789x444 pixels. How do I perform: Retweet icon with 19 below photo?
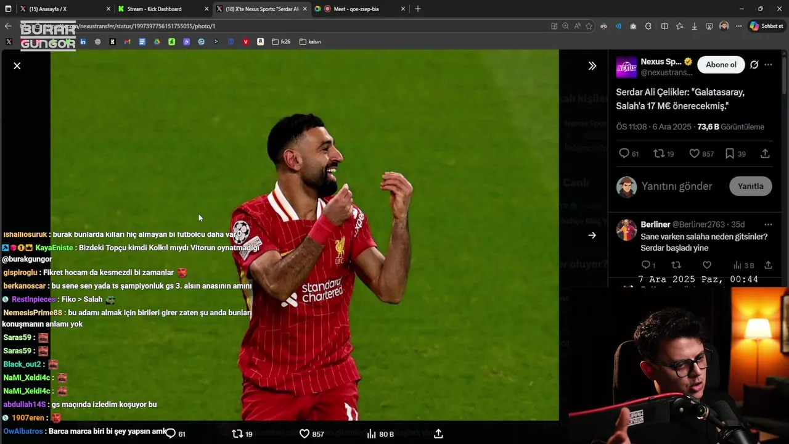pos(237,434)
